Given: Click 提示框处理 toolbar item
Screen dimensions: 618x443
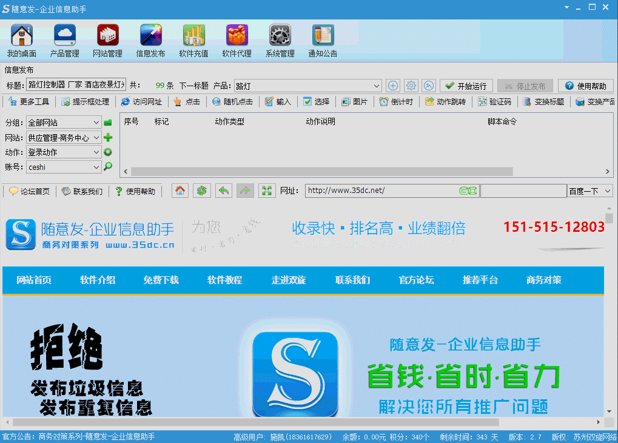Looking at the screenshot, I should tap(85, 102).
